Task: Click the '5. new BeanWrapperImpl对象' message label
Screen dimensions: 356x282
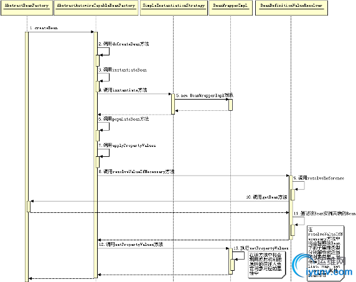Action: coord(205,95)
